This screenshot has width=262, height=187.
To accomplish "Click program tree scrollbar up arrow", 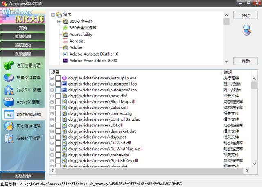I will [x=226, y=15].
